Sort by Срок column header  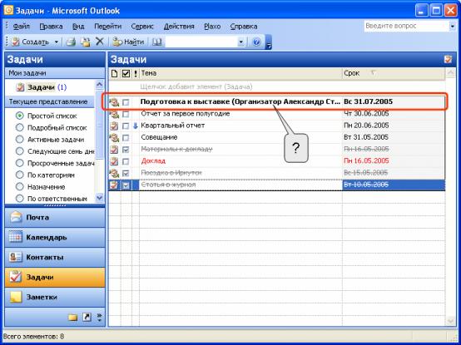click(394, 73)
